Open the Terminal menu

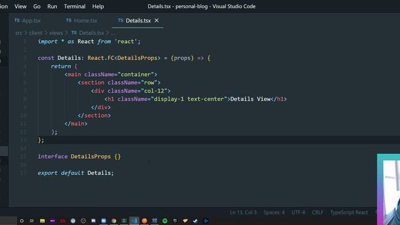pos(74,6)
